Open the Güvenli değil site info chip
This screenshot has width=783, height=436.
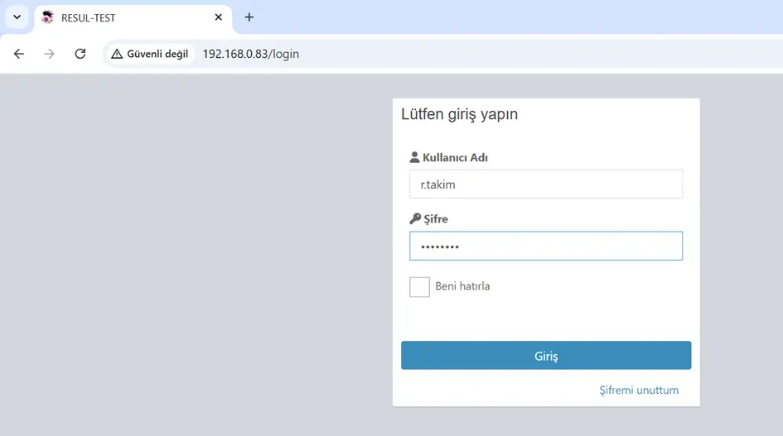pyautogui.click(x=150, y=54)
